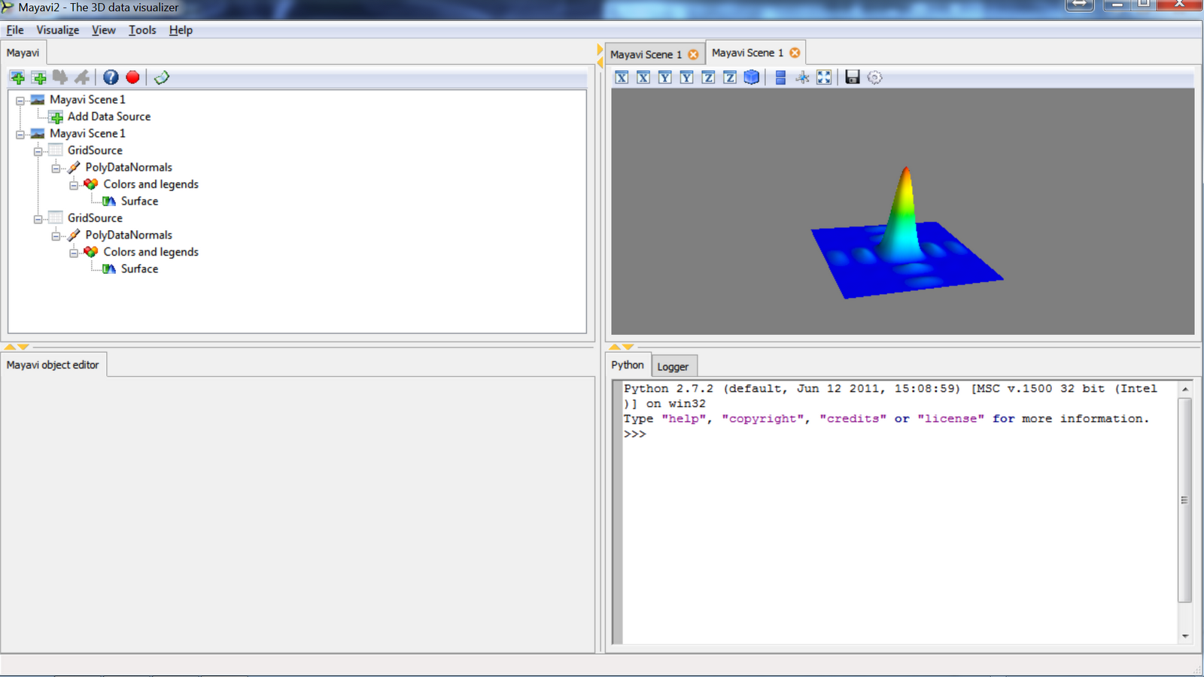Set isometric view with blue cube icon
The image size is (1204, 677).
pos(751,77)
